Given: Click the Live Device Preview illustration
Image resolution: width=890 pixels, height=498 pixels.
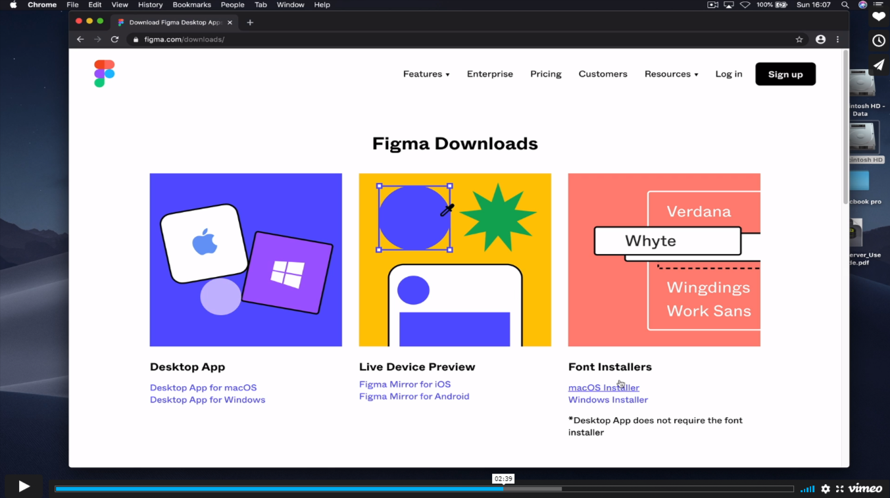Looking at the screenshot, I should pos(455,260).
